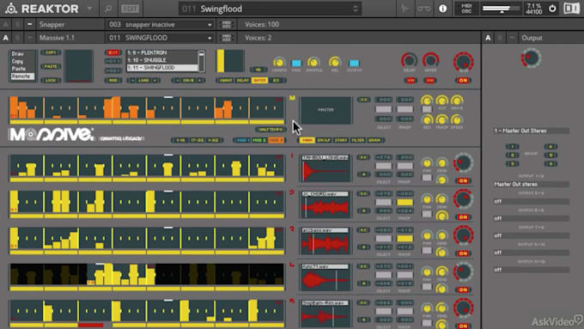This screenshot has width=584, height=329.
Task: Click the Output panel level knob
Action: point(531,58)
